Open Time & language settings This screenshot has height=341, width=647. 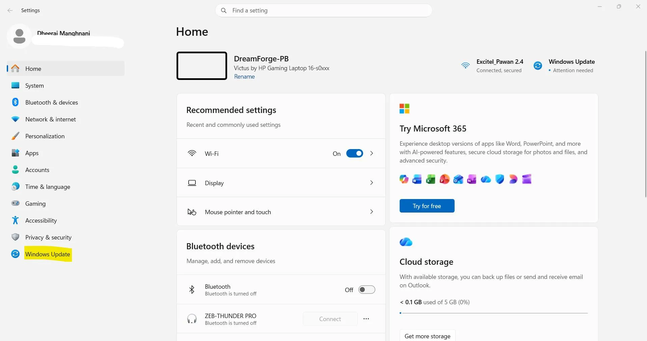[65, 187]
